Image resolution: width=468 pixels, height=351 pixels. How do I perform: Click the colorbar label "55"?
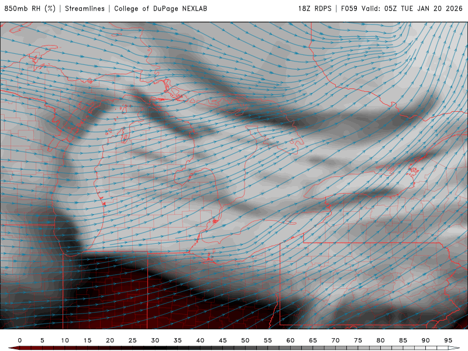(x=268, y=340)
